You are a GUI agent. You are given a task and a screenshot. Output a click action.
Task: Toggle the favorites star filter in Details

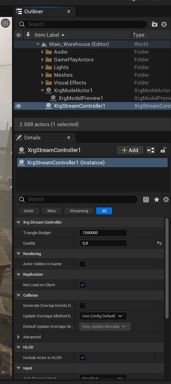[x=157, y=200]
